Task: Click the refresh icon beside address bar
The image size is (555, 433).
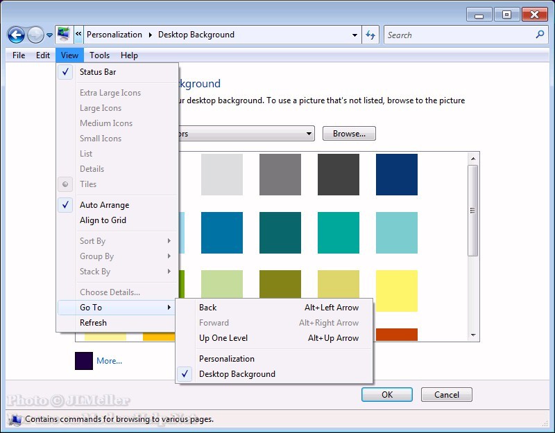Action: click(x=370, y=35)
